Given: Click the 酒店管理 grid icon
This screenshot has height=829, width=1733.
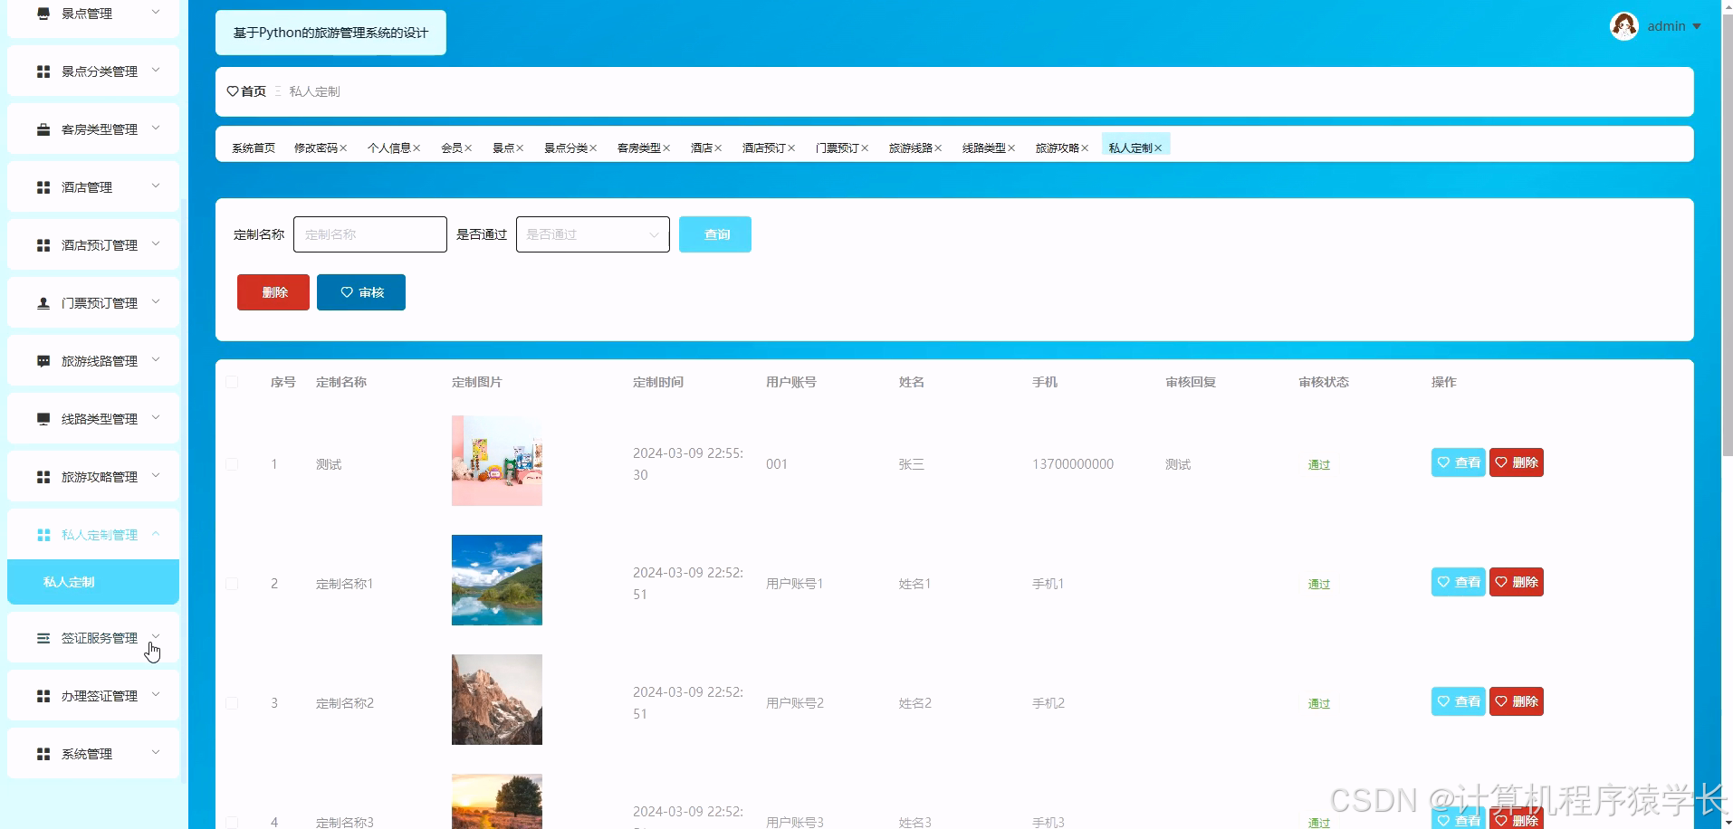Looking at the screenshot, I should [x=43, y=187].
